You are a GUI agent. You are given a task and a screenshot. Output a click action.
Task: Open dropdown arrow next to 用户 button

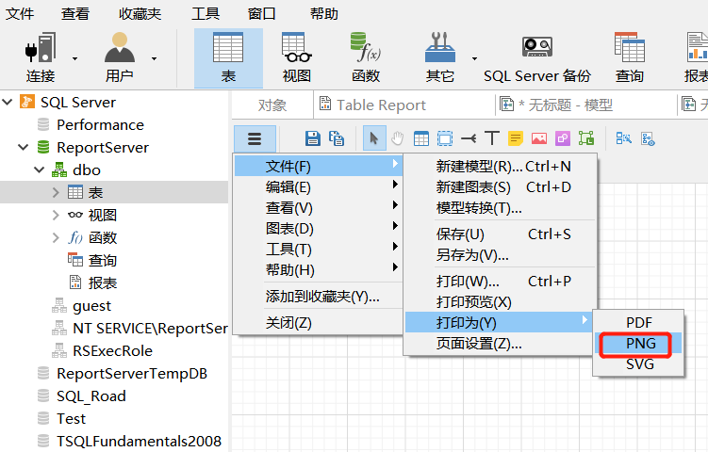(x=154, y=57)
